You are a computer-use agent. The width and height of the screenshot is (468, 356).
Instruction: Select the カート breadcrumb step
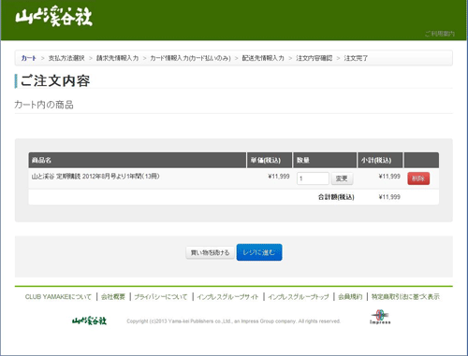pos(29,58)
